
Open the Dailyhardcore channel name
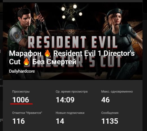click(x=22, y=71)
